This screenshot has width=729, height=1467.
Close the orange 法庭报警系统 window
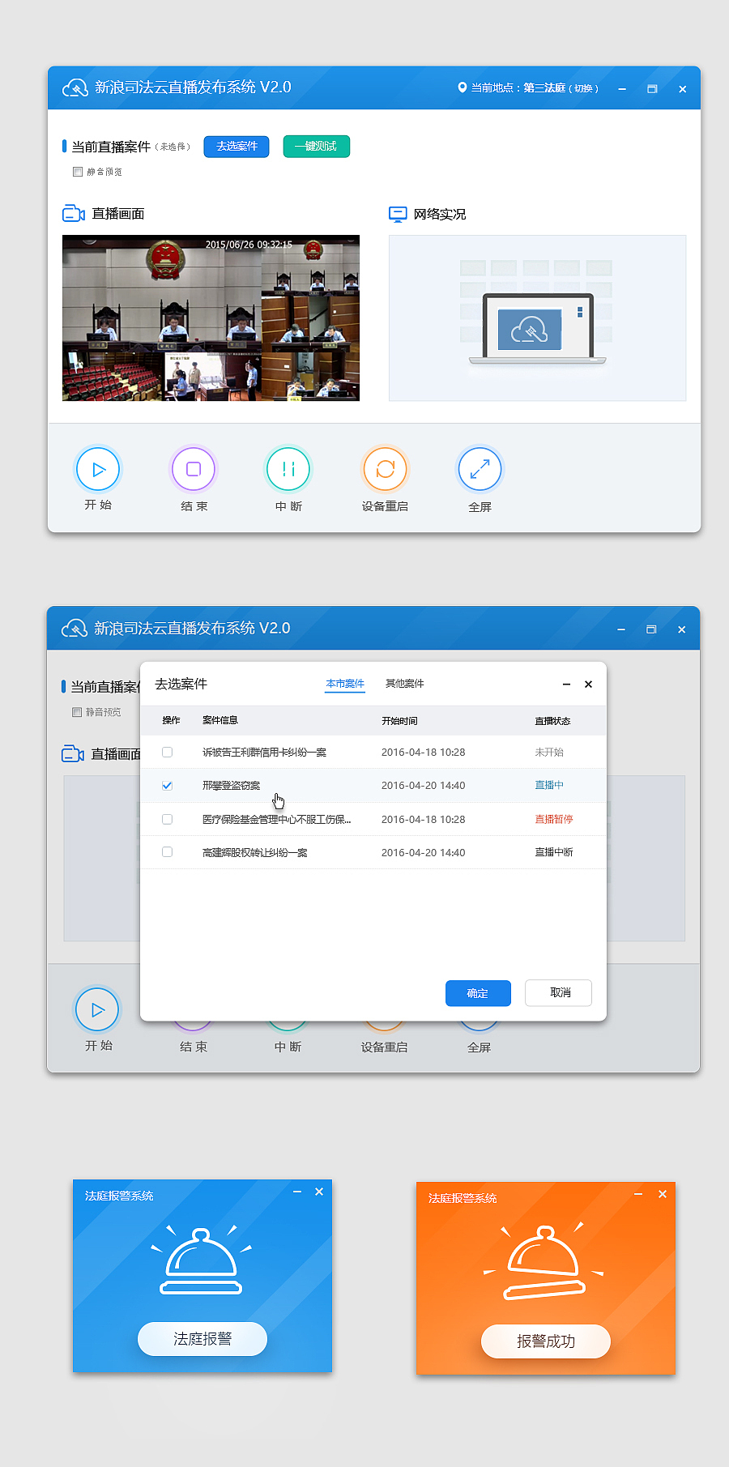pos(663,1194)
